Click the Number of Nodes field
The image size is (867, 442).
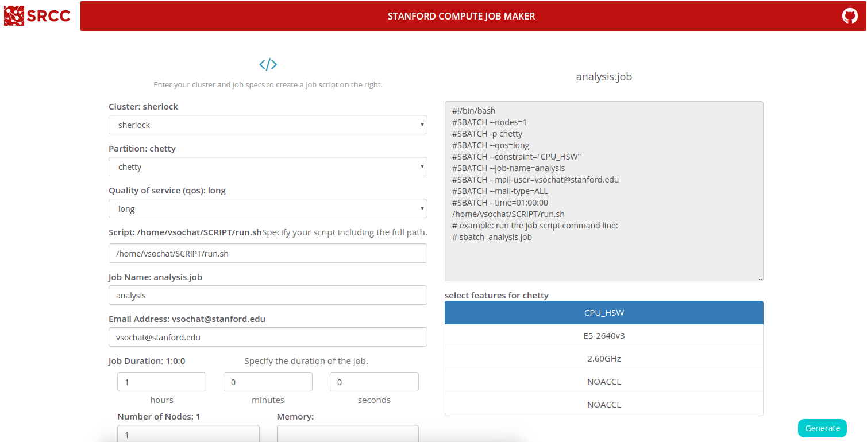[x=188, y=434]
